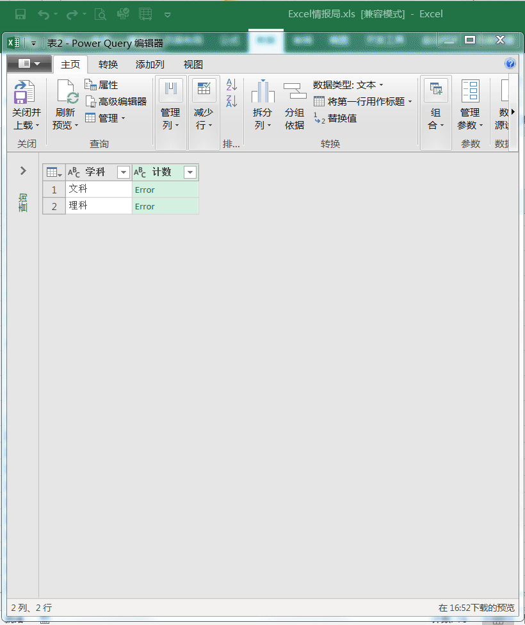The height and width of the screenshot is (625, 525).
Task: Click Replace Values (替换值)
Action: [x=335, y=118]
